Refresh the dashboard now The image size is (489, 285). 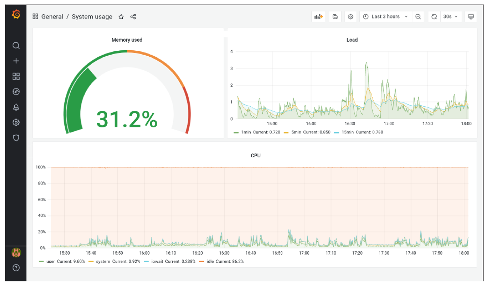[434, 16]
